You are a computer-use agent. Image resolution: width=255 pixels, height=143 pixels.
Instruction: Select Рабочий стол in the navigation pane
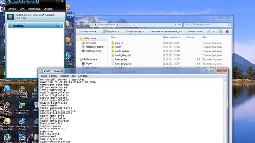tap(91, 51)
